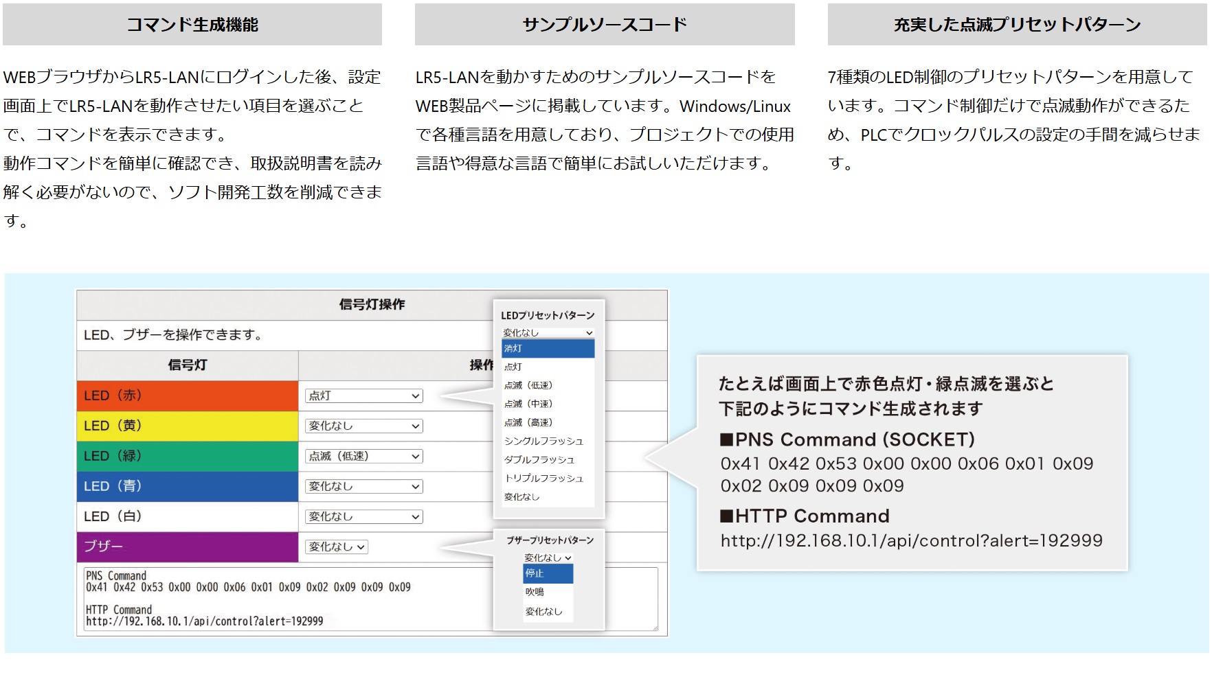This screenshot has height=677, width=1212.
Task: Pick 点滅(高速) from the preset list
Action: tap(548, 423)
